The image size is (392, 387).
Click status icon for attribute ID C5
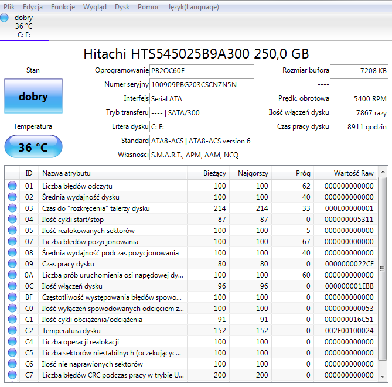[x=12, y=352]
